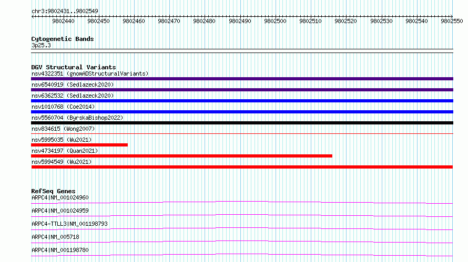This screenshot has height=262, width=468.
Task: Click the 3p25.3 band label
Action: [41, 45]
